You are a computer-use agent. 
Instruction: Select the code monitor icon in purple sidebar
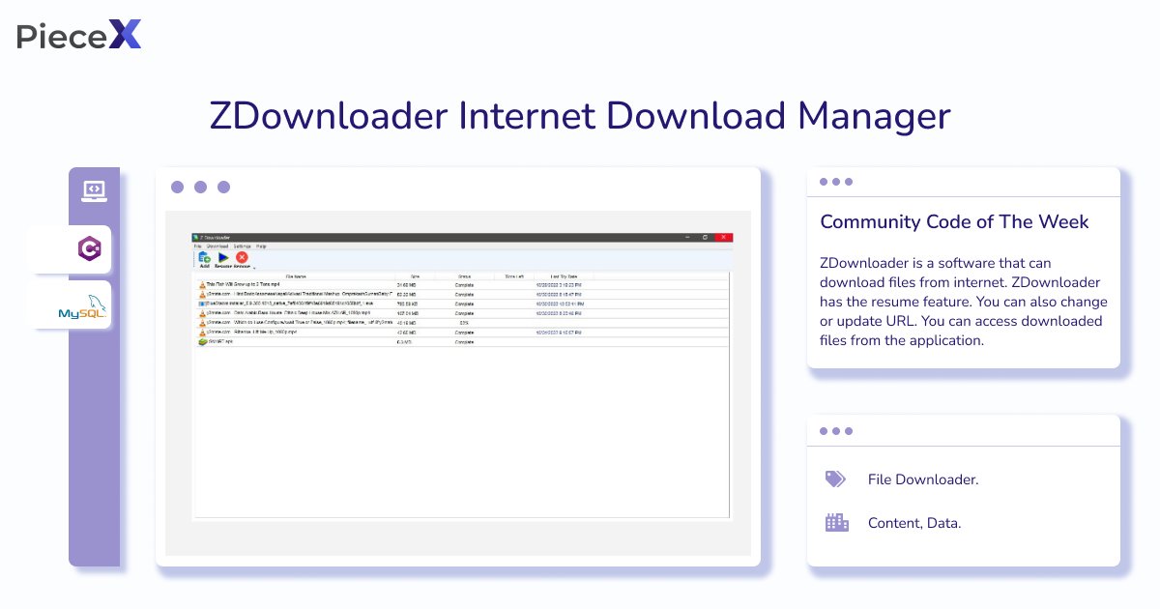coord(94,191)
